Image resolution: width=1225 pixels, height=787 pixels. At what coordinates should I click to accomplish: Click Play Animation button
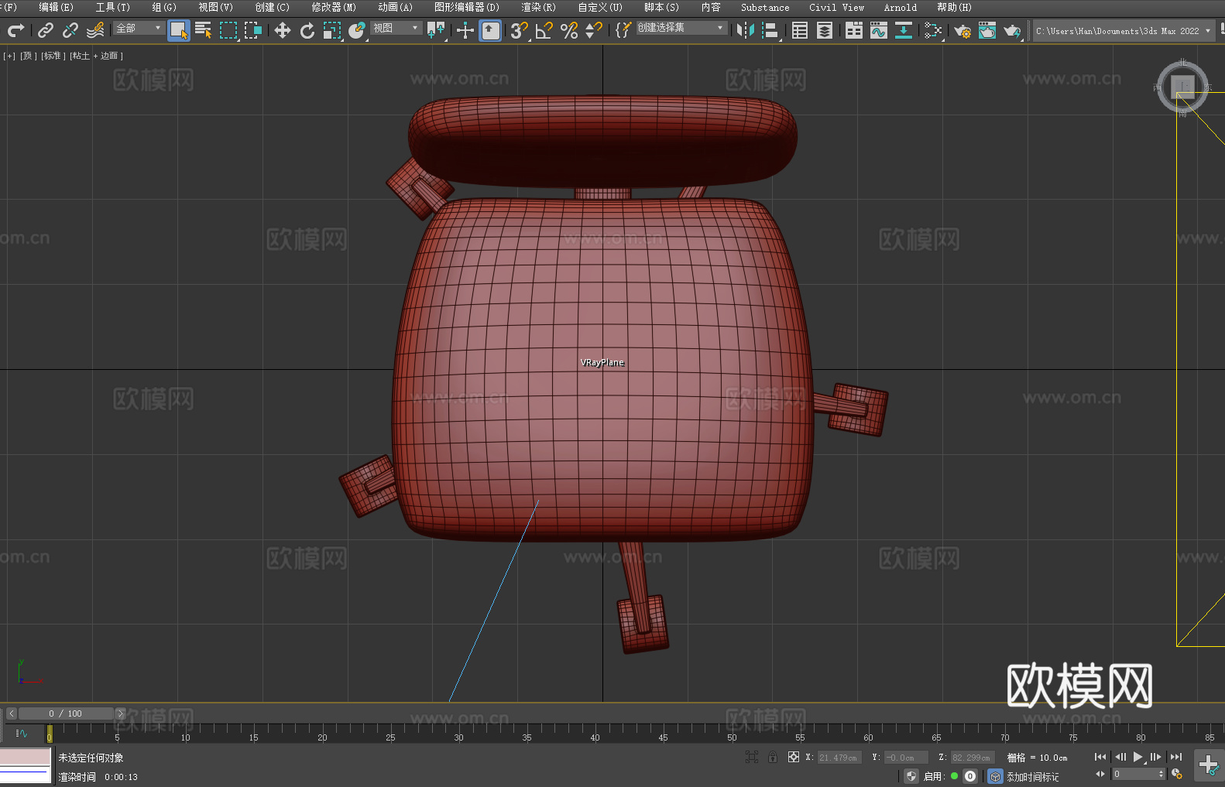1138,757
